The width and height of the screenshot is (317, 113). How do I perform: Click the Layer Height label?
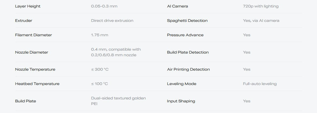pyautogui.click(x=28, y=6)
